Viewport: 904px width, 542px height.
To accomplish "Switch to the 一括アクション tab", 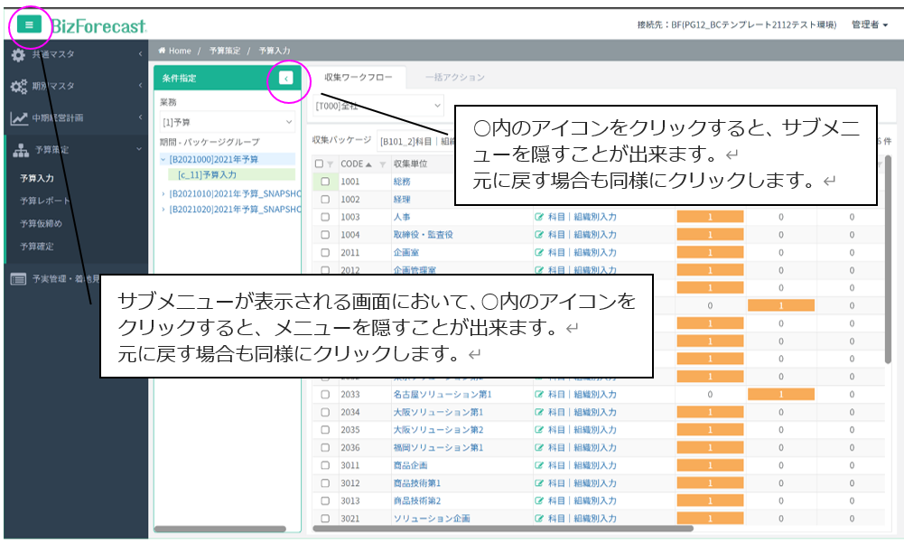I will 455,78.
